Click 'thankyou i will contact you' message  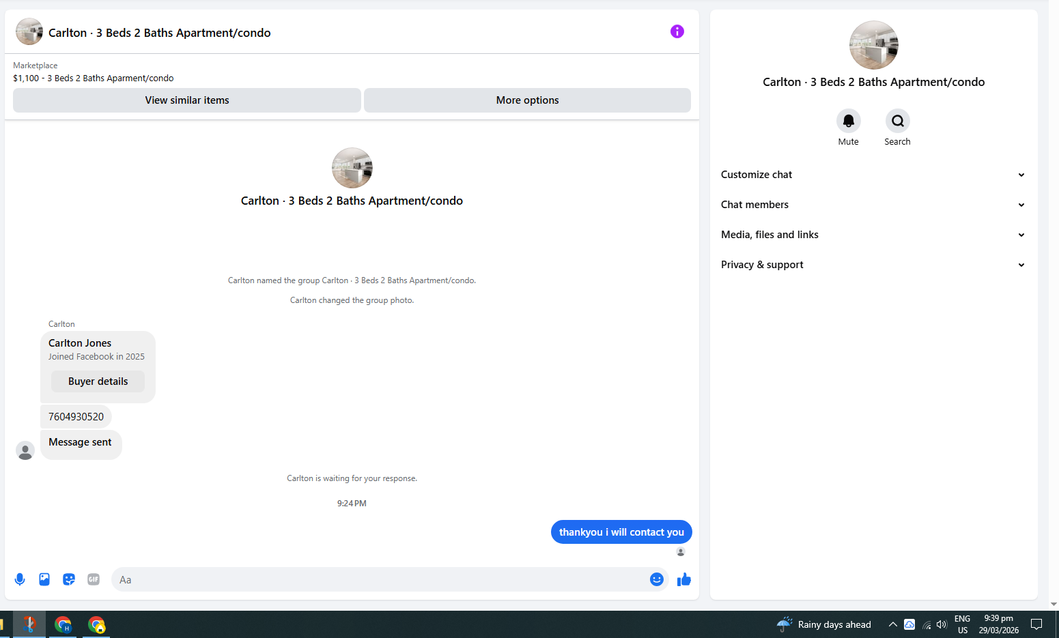coord(621,532)
